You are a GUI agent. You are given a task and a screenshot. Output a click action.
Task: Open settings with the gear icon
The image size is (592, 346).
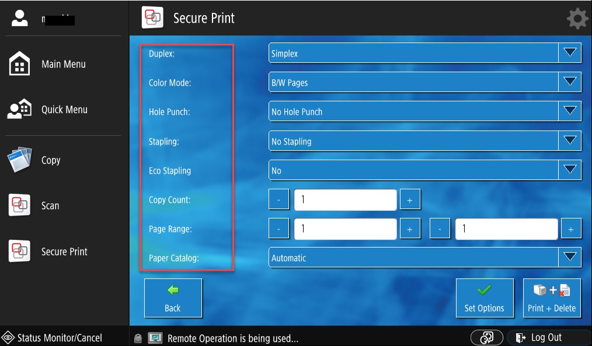(577, 19)
